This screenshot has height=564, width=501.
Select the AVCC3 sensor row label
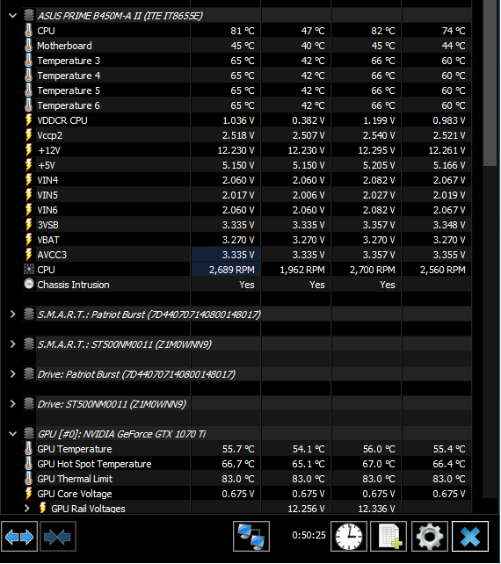point(52,255)
